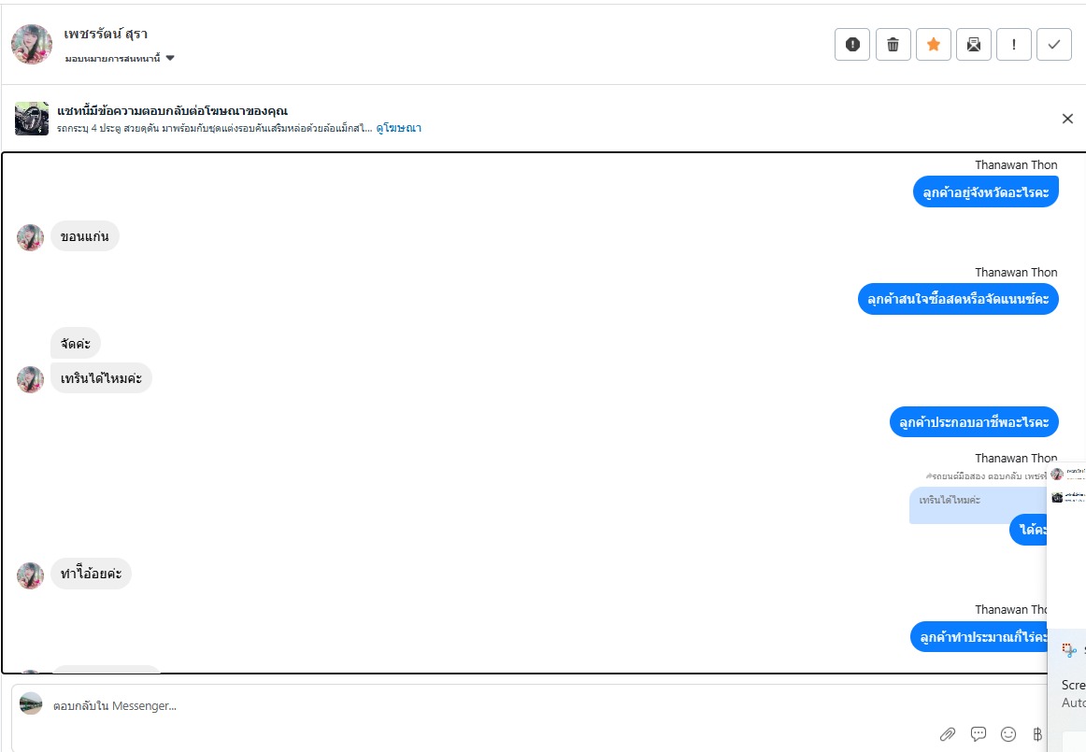The width and height of the screenshot is (1086, 752).
Task: Click snipping tool icon in side popup
Action: click(1069, 649)
